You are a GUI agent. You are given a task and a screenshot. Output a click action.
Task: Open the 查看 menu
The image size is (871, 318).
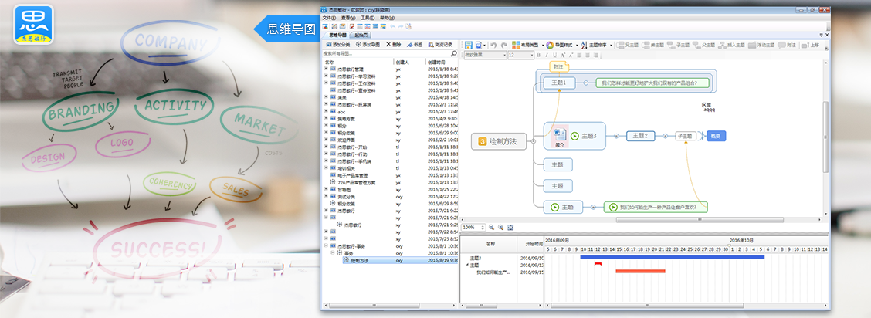(348, 18)
